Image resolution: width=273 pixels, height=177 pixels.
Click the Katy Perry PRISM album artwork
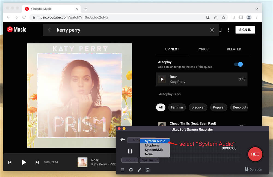pyautogui.click(x=79, y=95)
